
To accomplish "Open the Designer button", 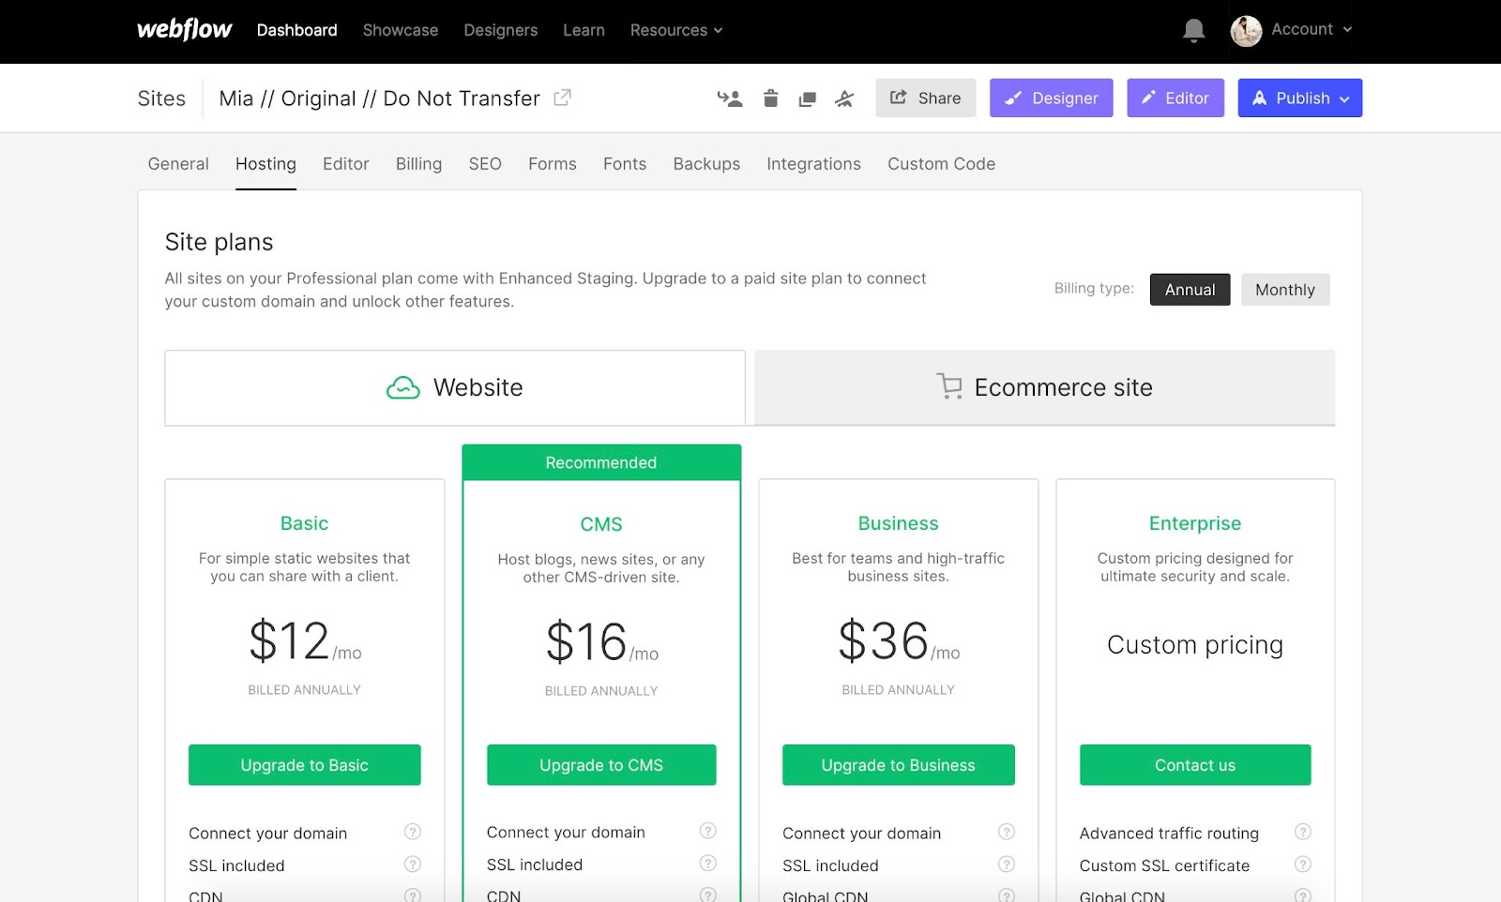I will point(1052,98).
